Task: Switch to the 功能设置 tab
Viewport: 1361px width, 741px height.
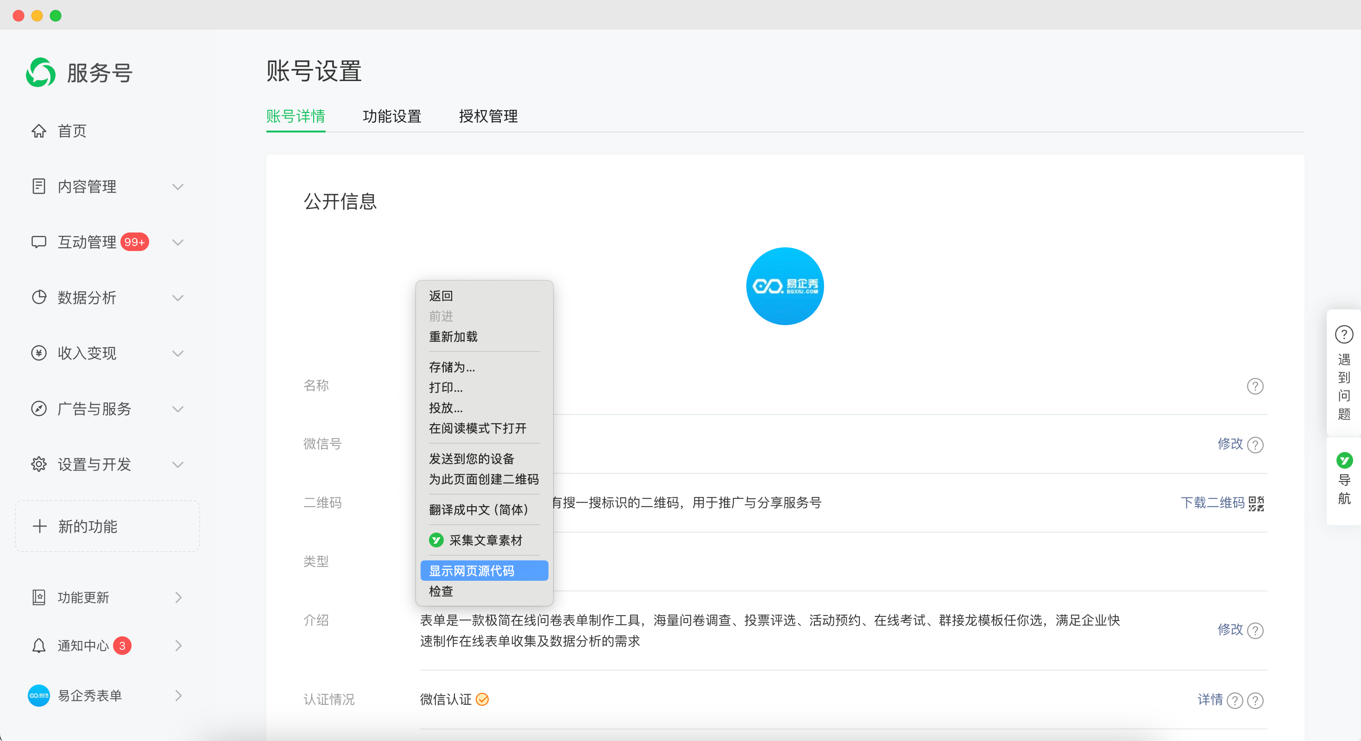Action: 391,116
